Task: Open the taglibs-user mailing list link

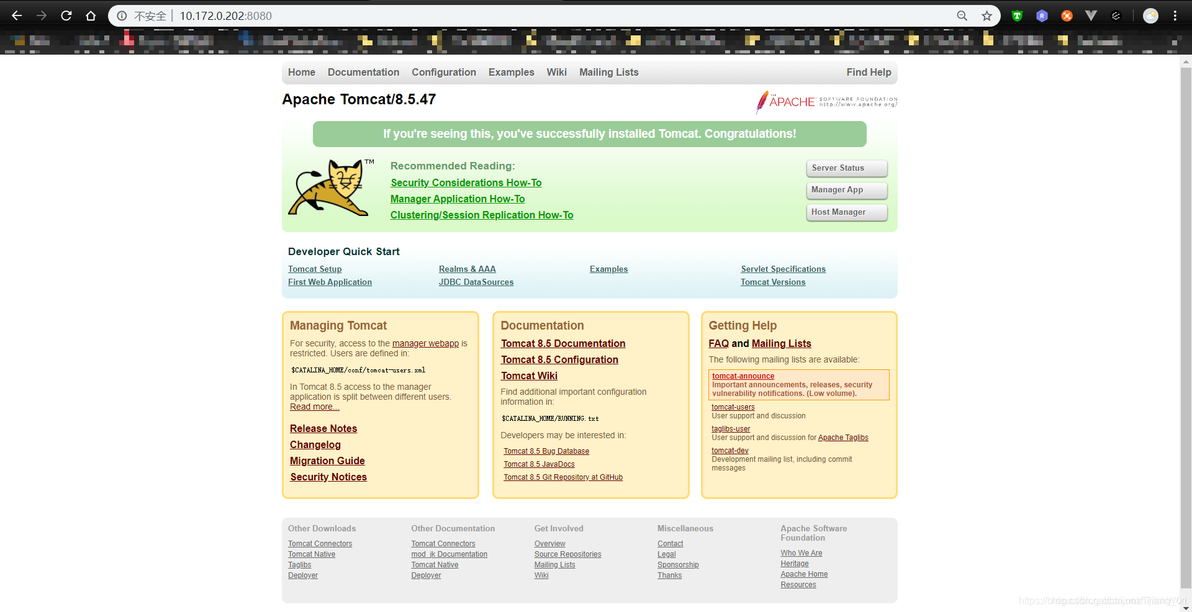Action: [731, 429]
